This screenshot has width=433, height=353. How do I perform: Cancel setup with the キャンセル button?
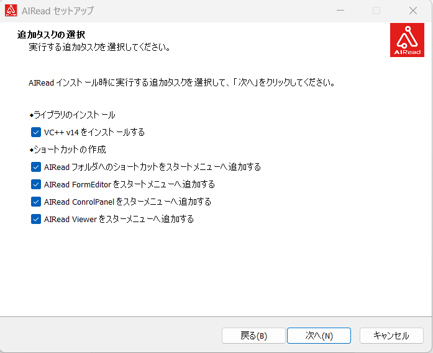[x=391, y=336]
